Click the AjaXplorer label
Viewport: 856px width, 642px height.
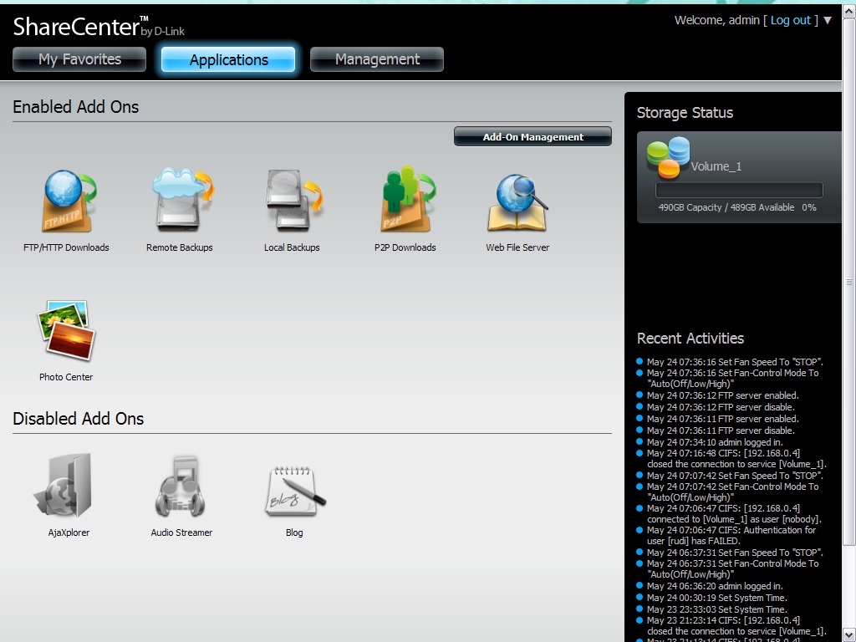pyautogui.click(x=69, y=532)
